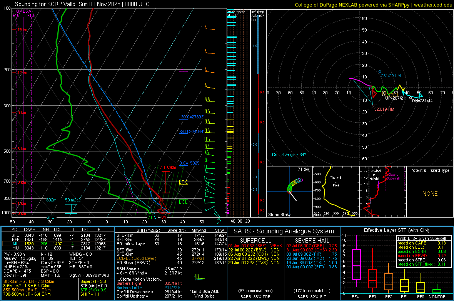Viewport: 454px width, 301px height.
Task: Click the magenta EL level marker
Action: (x=183, y=70)
